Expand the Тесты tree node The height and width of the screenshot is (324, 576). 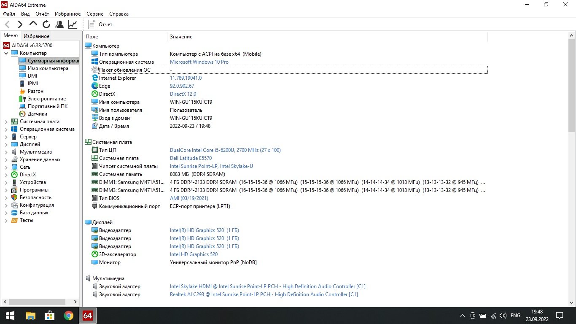tap(6, 220)
